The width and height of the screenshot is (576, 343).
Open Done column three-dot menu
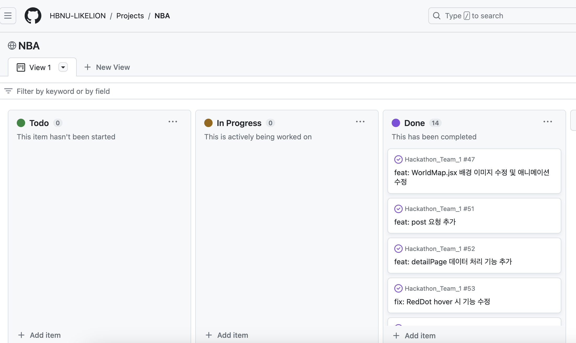pos(548,122)
